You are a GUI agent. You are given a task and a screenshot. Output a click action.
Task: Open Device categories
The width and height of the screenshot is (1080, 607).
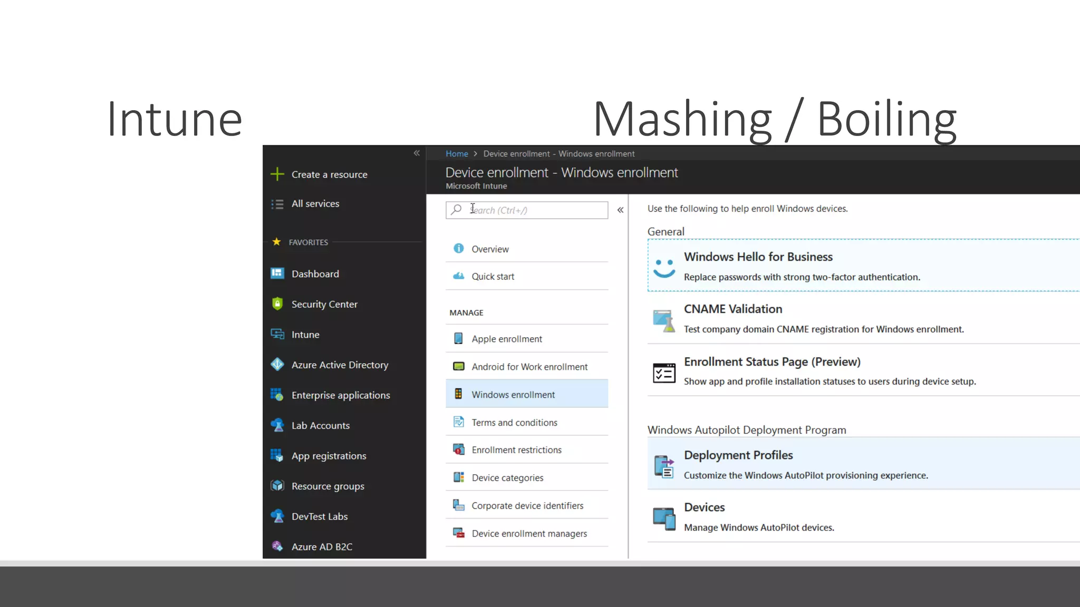coord(527,478)
